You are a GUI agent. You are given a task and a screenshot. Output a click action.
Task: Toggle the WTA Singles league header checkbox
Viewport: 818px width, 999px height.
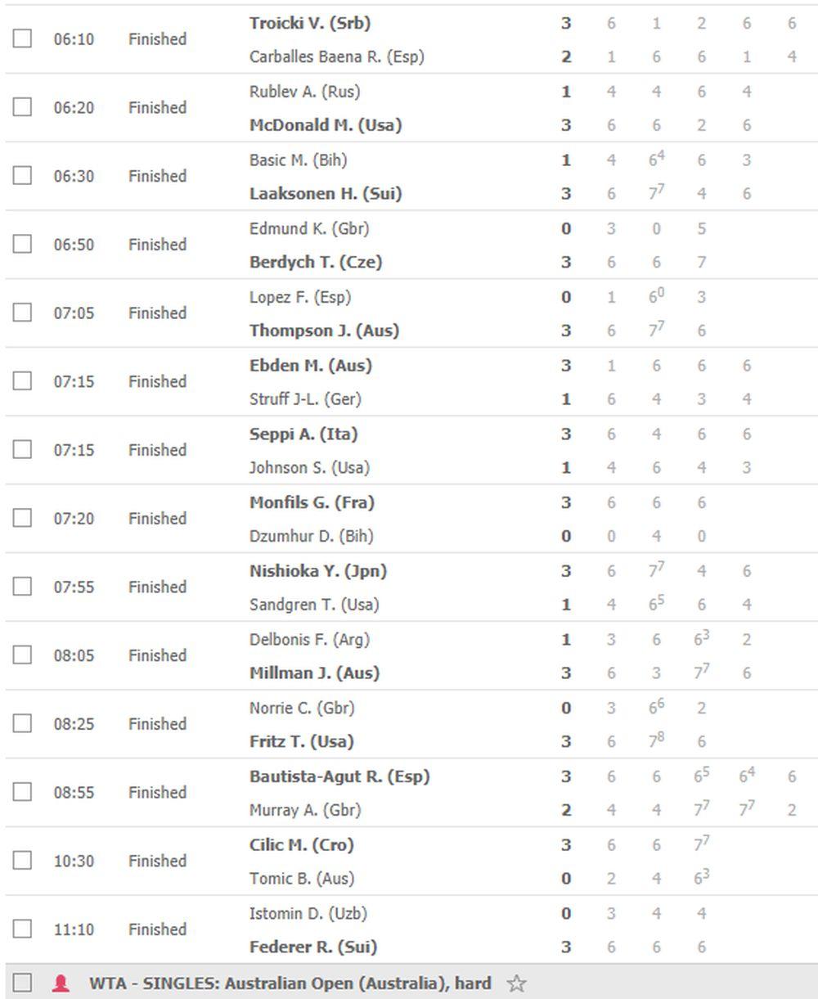(x=22, y=983)
